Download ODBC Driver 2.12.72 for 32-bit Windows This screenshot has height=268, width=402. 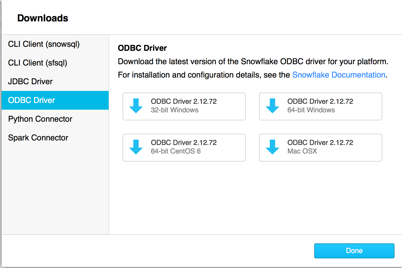tap(184, 106)
